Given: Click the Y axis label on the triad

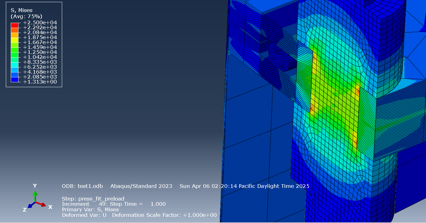Looking at the screenshot, I should [x=35, y=186].
